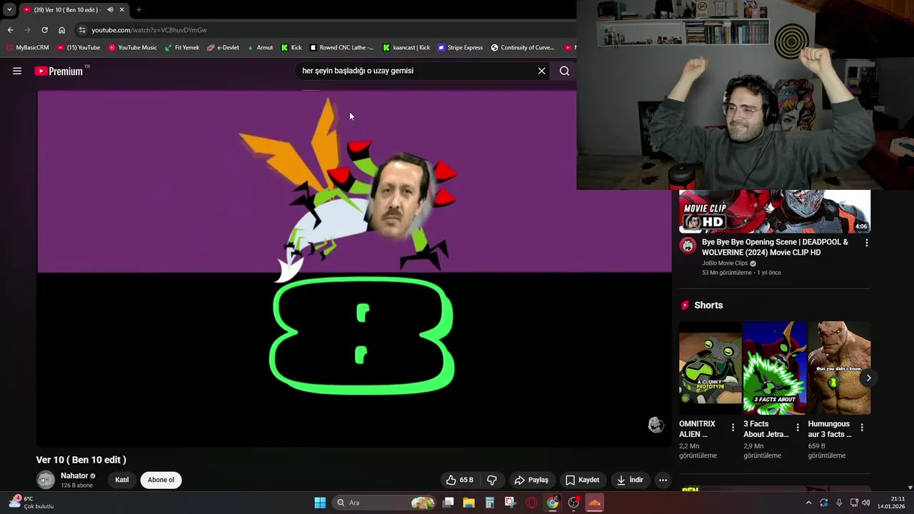Open 3 Facts About Jetra short thumbnail
The width and height of the screenshot is (914, 514).
[x=775, y=368]
